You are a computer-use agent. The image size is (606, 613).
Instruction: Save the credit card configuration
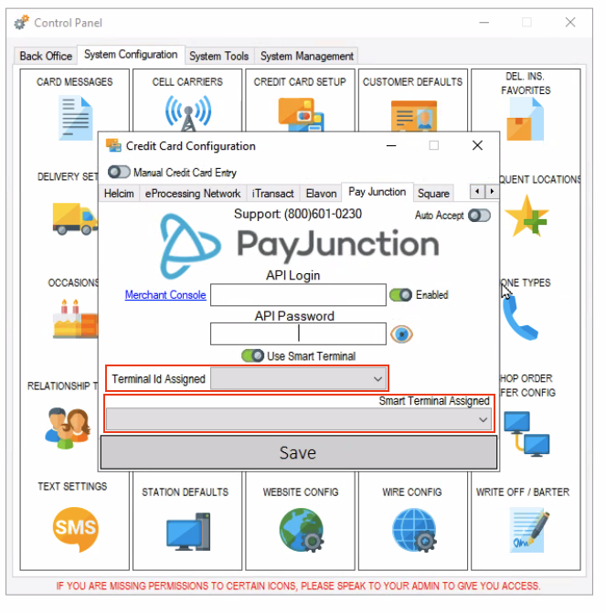coord(299,453)
